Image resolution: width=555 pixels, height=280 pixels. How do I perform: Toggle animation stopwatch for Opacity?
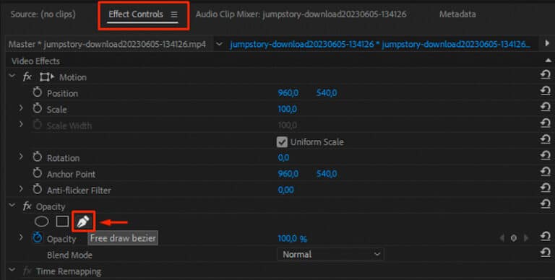[37, 238]
